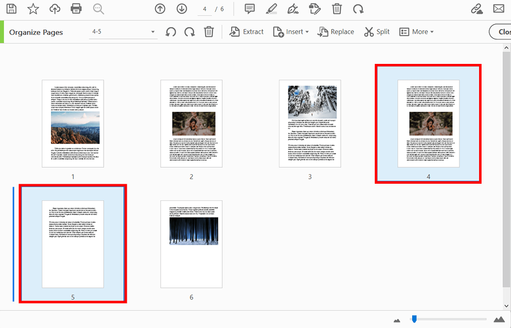The width and height of the screenshot is (511, 328).
Task: Rotate selected pages clockwise
Action: pyautogui.click(x=190, y=32)
